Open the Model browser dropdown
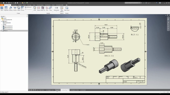 click(x=3, y=16)
